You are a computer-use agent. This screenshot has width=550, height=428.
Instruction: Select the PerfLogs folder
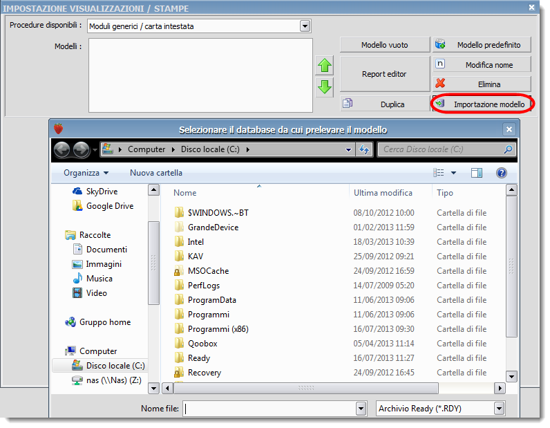coord(203,286)
